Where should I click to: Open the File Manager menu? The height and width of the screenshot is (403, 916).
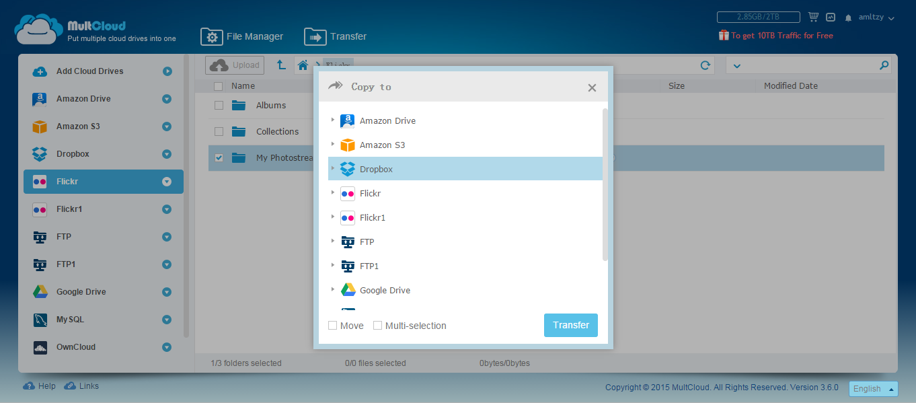(242, 37)
